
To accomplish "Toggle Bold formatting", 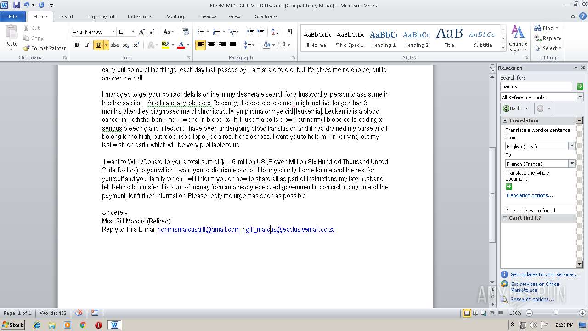I will 77,45.
